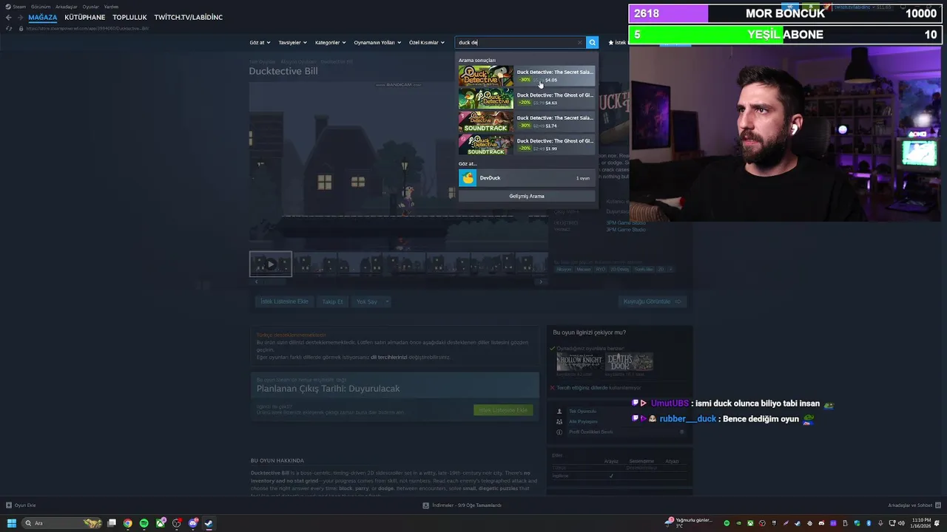
Task: Open Spotify from the taskbar
Action: tap(144, 523)
